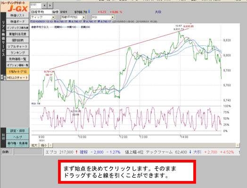The height and width of the screenshot is (188, 247).
Task: Open 株価ボード from the sidebar
Action: tap(17, 21)
